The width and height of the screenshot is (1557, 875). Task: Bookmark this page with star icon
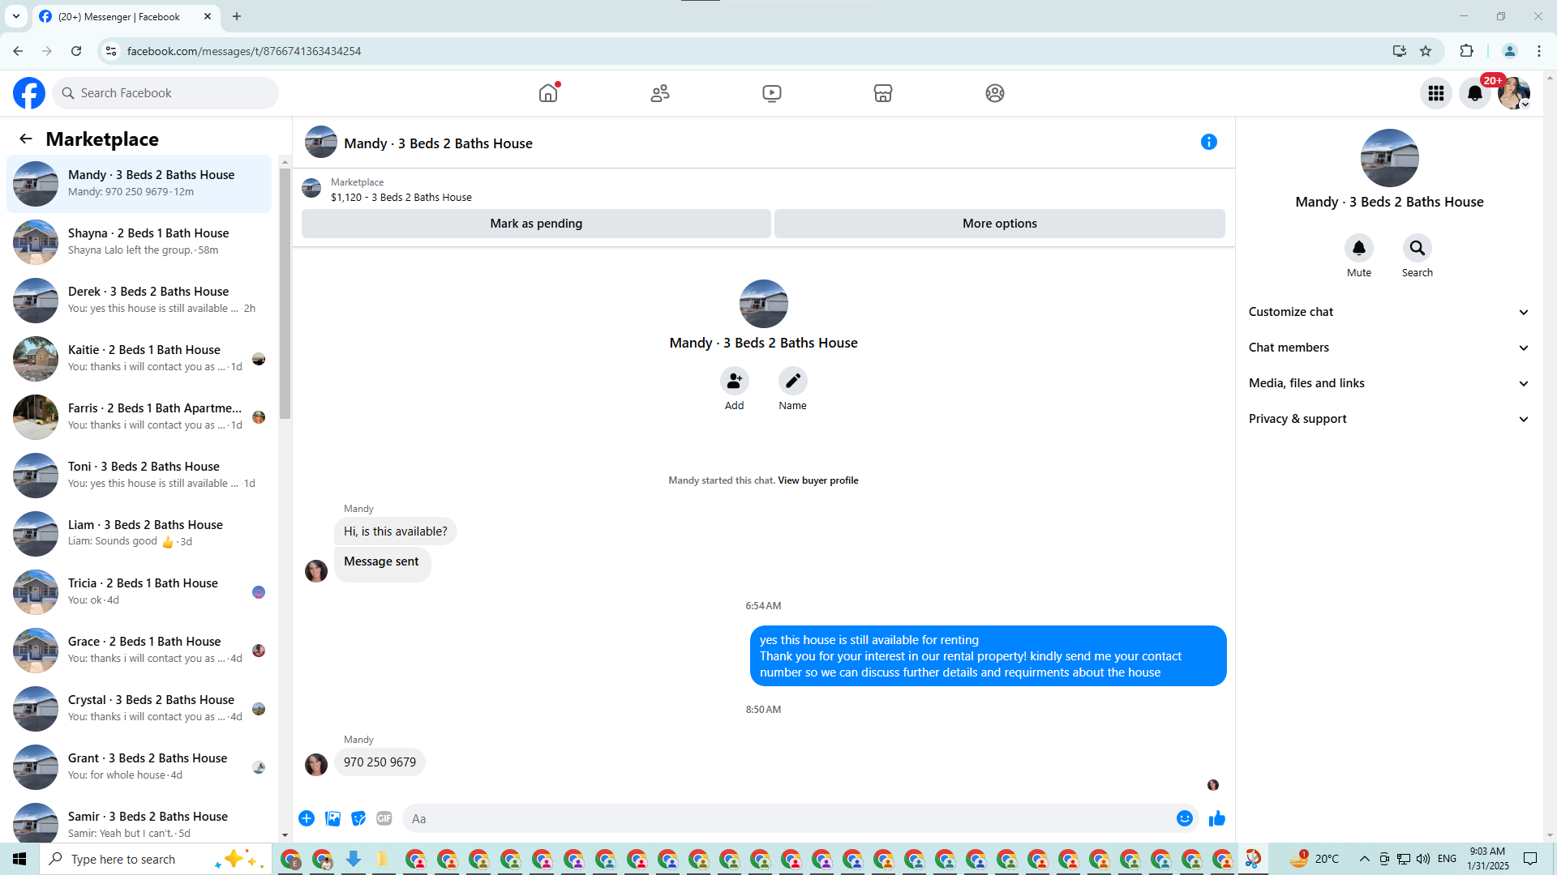[1426, 51]
